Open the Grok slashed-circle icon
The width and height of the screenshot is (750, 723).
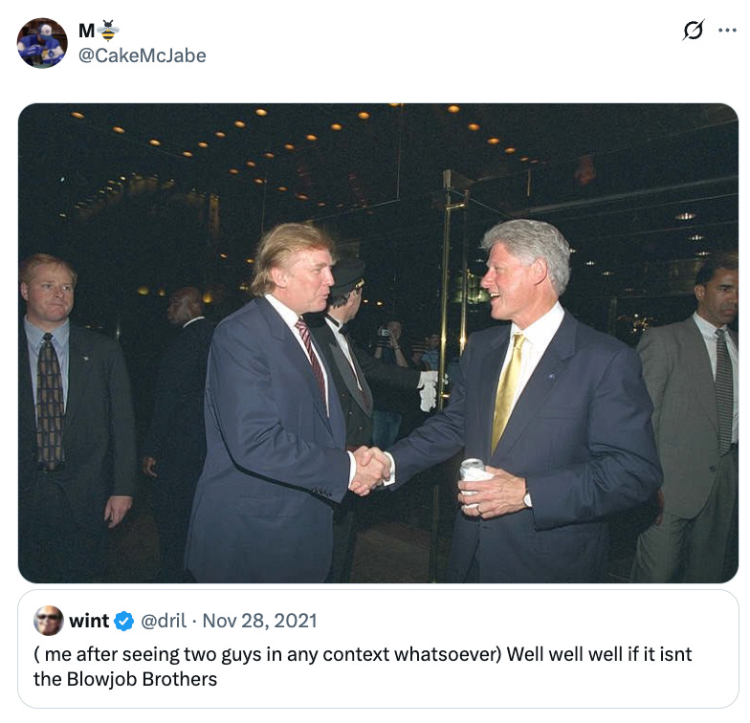click(x=693, y=31)
